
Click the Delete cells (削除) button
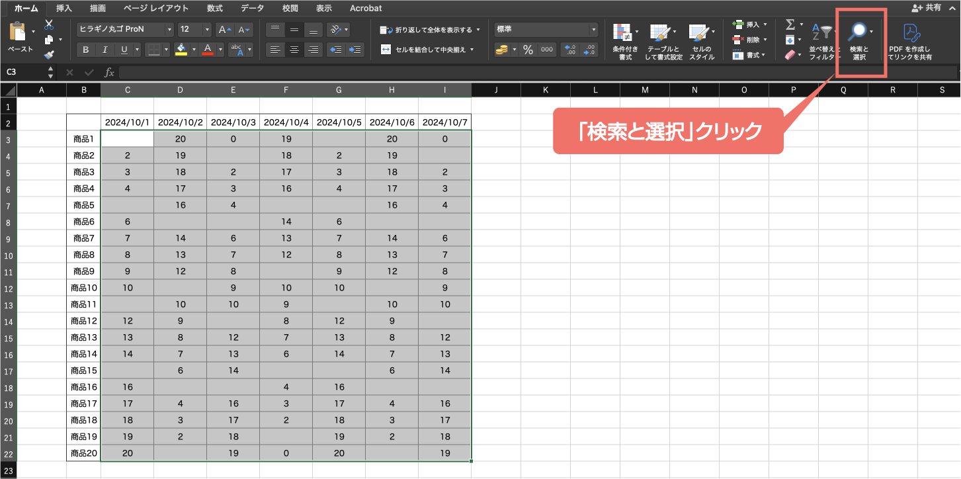click(749, 40)
